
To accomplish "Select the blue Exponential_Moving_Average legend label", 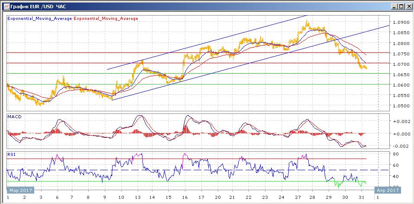I will (x=39, y=19).
